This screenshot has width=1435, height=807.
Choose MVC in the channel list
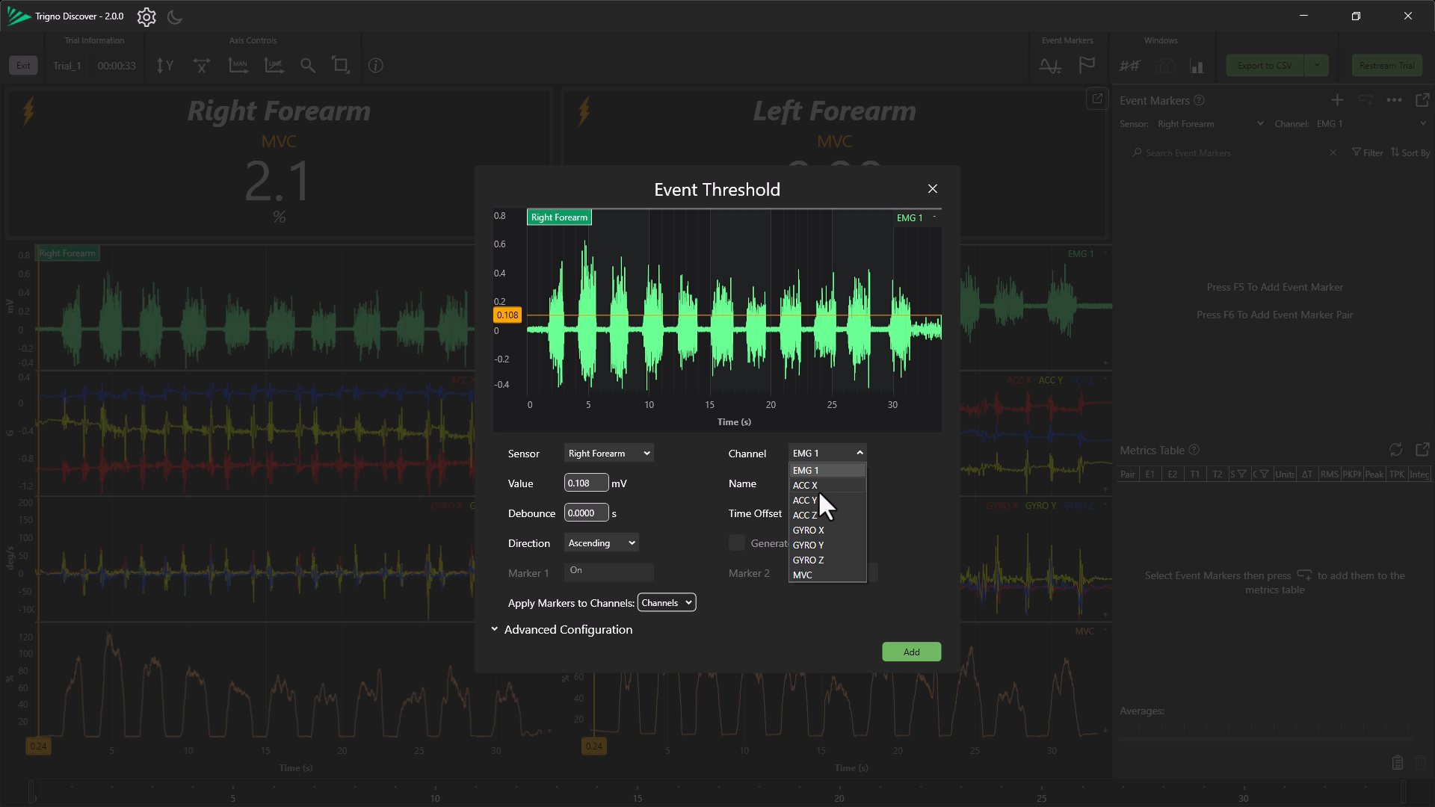click(802, 575)
